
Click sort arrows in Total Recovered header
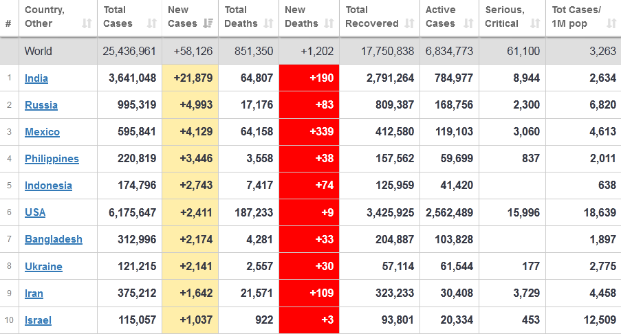point(409,23)
